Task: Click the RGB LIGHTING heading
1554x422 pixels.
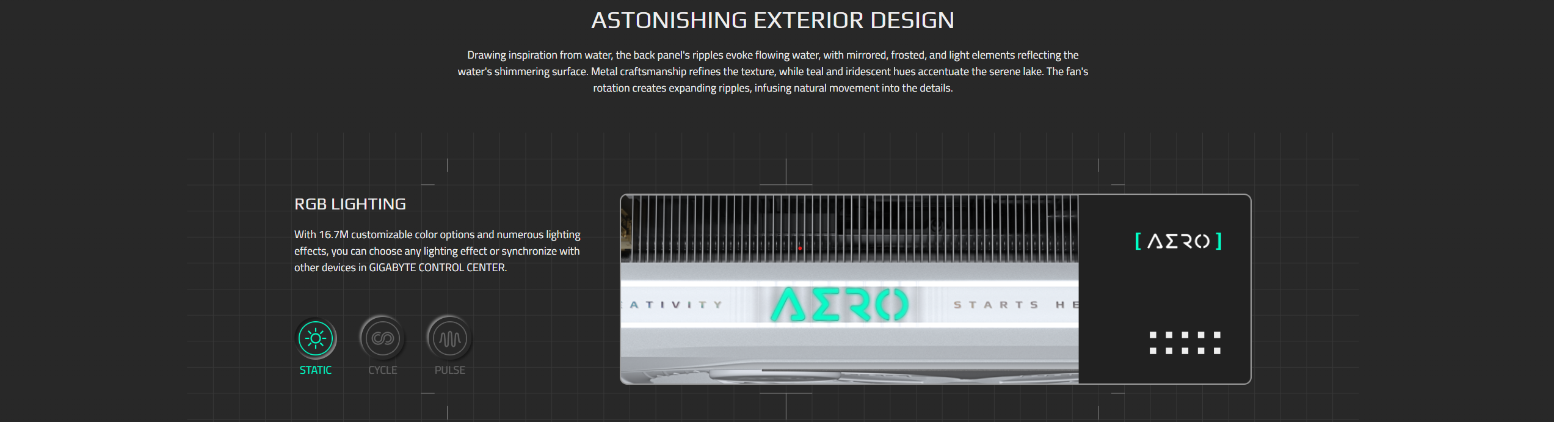Action: 350,204
